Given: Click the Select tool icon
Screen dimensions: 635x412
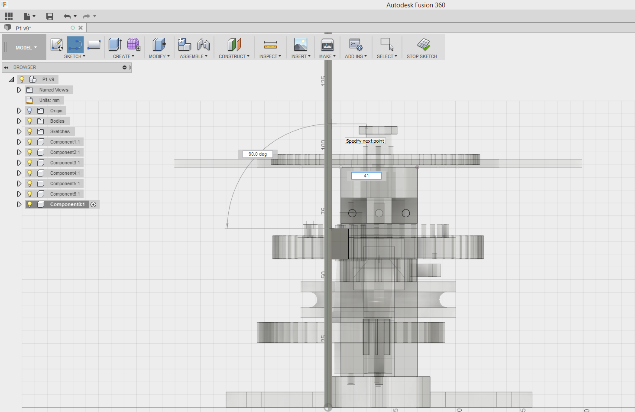Looking at the screenshot, I should click(387, 44).
